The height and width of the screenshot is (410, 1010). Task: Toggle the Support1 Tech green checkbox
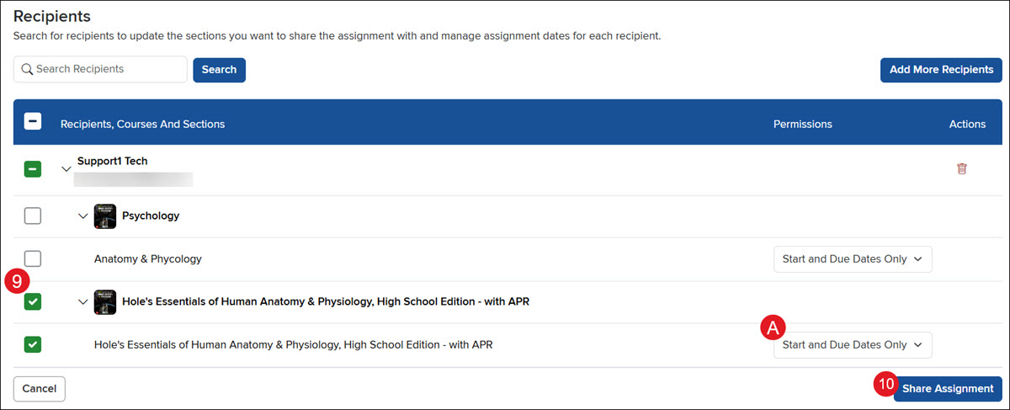pyautogui.click(x=32, y=169)
